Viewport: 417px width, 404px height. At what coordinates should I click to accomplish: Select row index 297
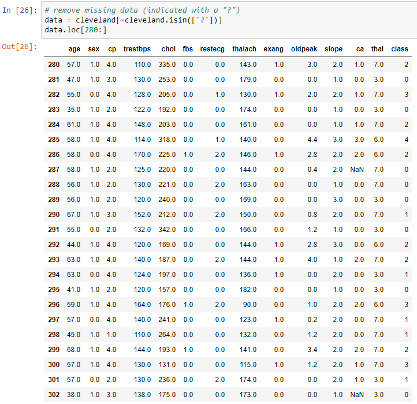click(x=54, y=320)
